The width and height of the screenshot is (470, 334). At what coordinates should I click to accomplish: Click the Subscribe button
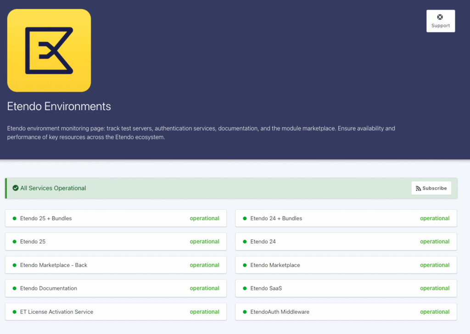click(x=431, y=188)
